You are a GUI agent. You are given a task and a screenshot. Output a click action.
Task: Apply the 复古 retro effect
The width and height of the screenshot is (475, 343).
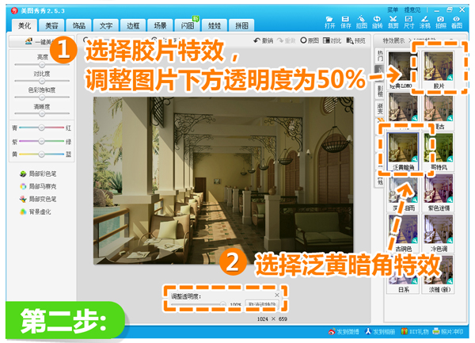tap(439, 111)
